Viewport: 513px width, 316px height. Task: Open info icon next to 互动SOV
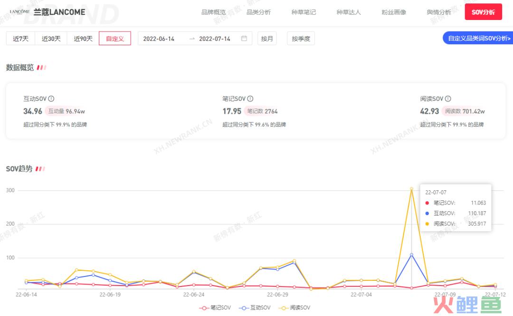51,99
